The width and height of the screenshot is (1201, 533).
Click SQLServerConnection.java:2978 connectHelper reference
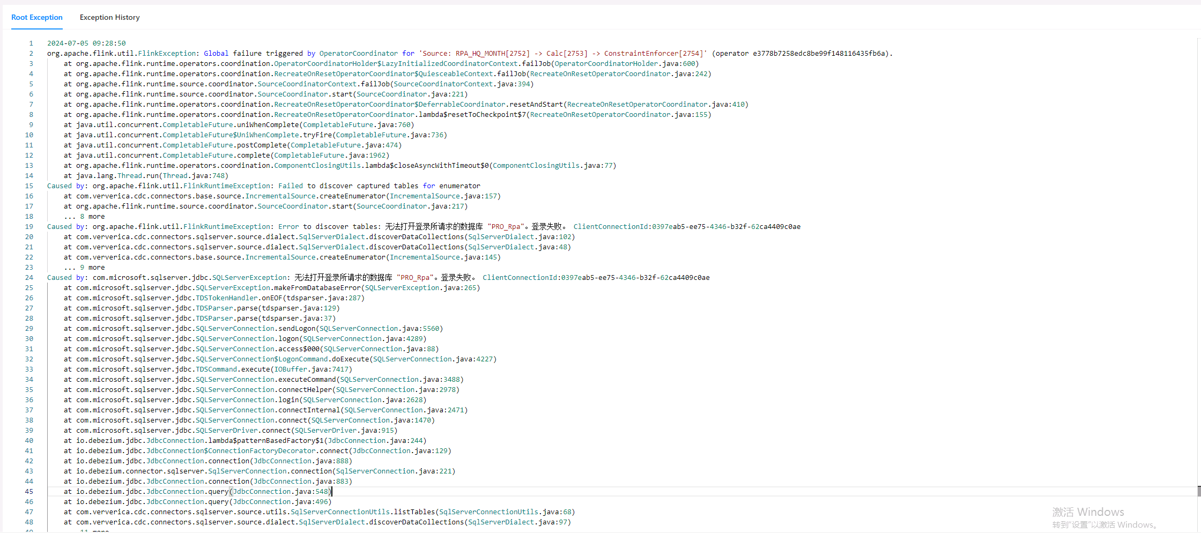[396, 390]
